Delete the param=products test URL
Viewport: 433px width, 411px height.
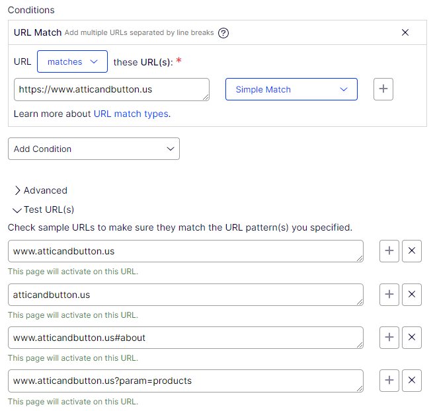[412, 381]
